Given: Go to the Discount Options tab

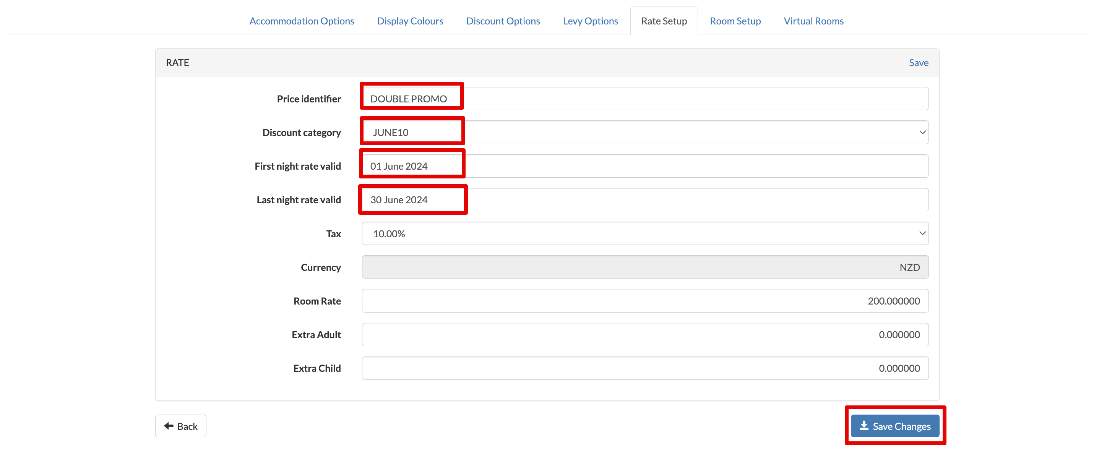Looking at the screenshot, I should (x=503, y=21).
